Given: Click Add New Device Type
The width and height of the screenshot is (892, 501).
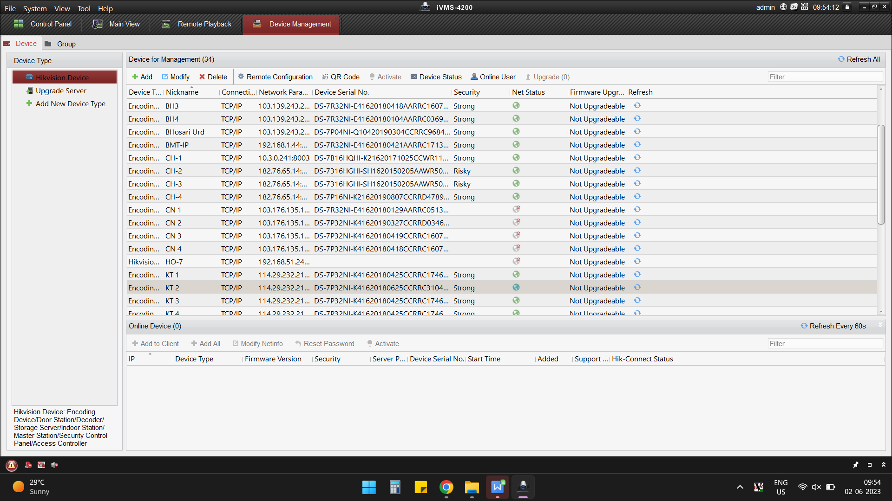Looking at the screenshot, I should pyautogui.click(x=66, y=103).
